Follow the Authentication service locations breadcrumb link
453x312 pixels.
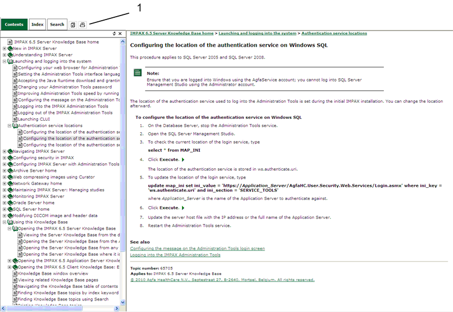[334, 33]
